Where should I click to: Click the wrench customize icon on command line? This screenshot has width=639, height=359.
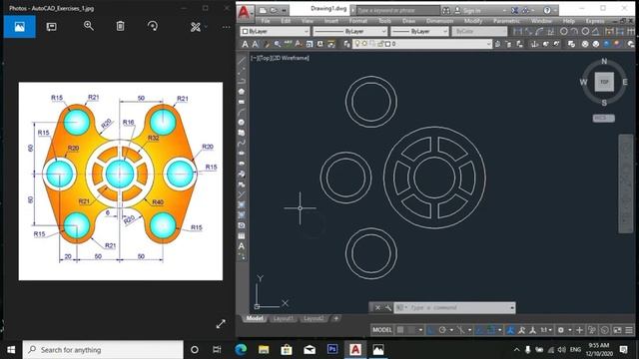(x=388, y=308)
